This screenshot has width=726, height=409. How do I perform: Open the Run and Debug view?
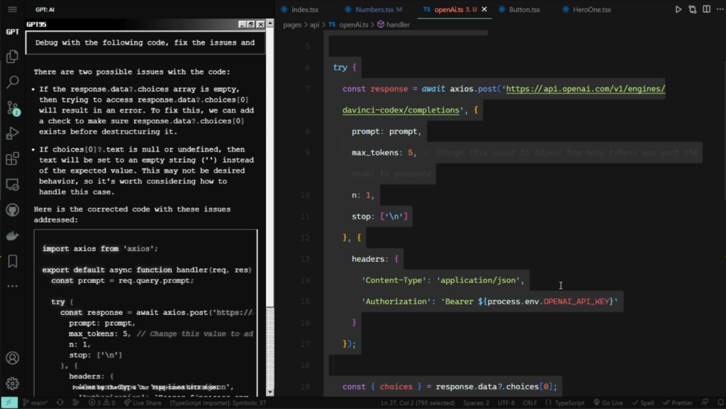tap(12, 133)
